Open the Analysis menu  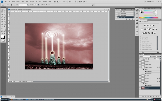click(x=32, y=2)
